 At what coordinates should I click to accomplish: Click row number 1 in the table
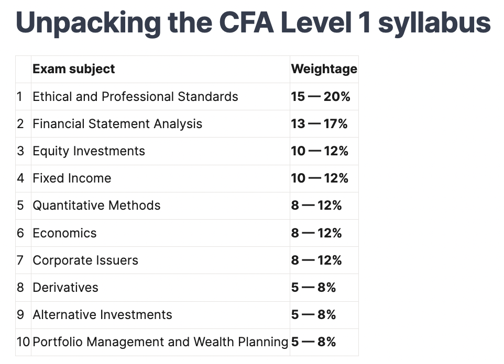coord(20,97)
